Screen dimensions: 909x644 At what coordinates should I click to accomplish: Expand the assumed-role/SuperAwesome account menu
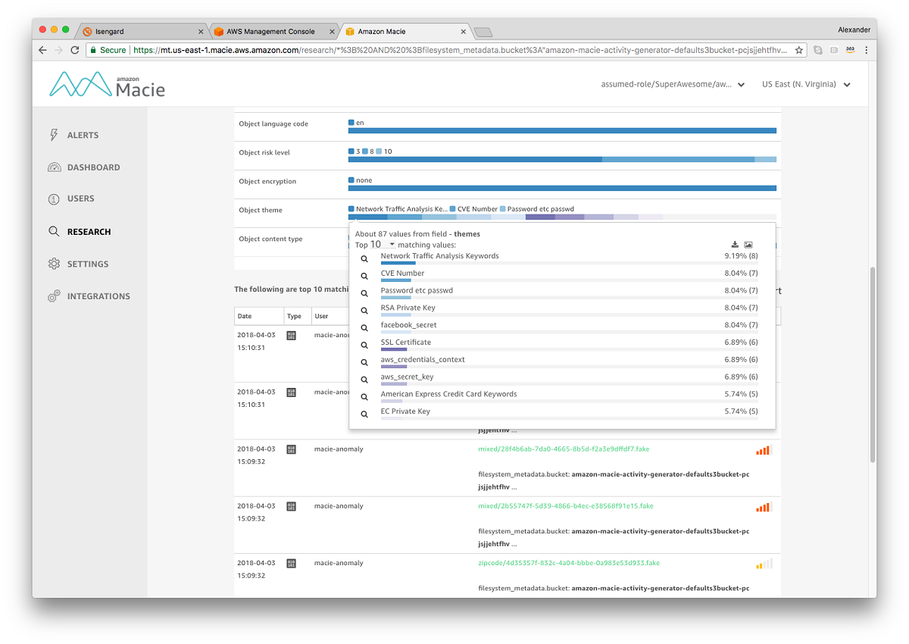tap(673, 85)
